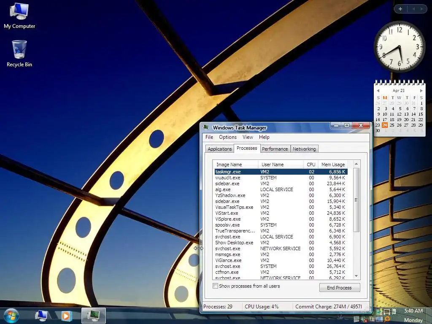
Task: Click the process list scroll up arrow
Action: (356, 164)
